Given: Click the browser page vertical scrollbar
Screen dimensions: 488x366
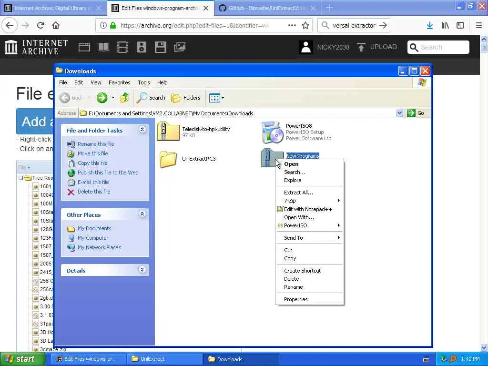Looking at the screenshot, I should click(484, 193).
